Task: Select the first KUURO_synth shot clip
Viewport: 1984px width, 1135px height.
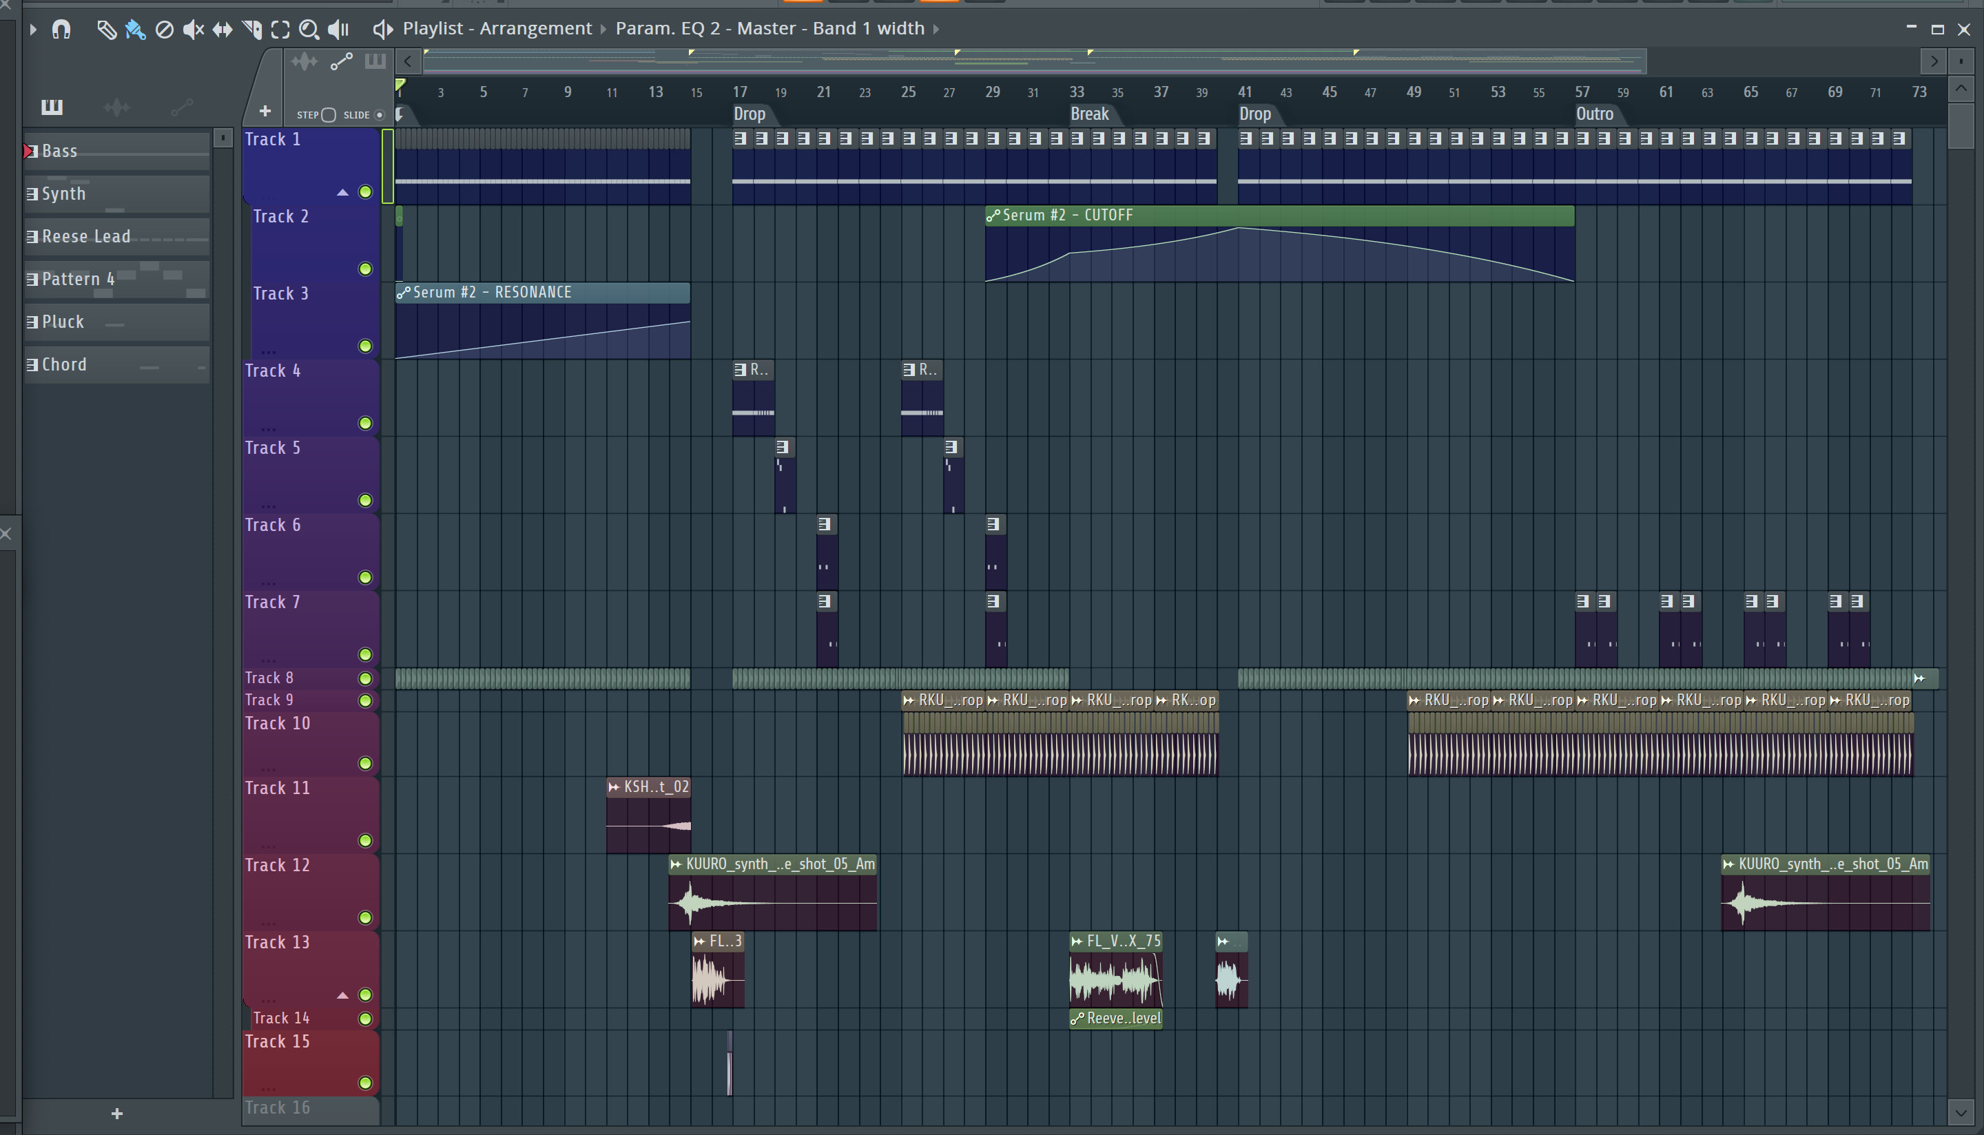Action: click(x=772, y=892)
